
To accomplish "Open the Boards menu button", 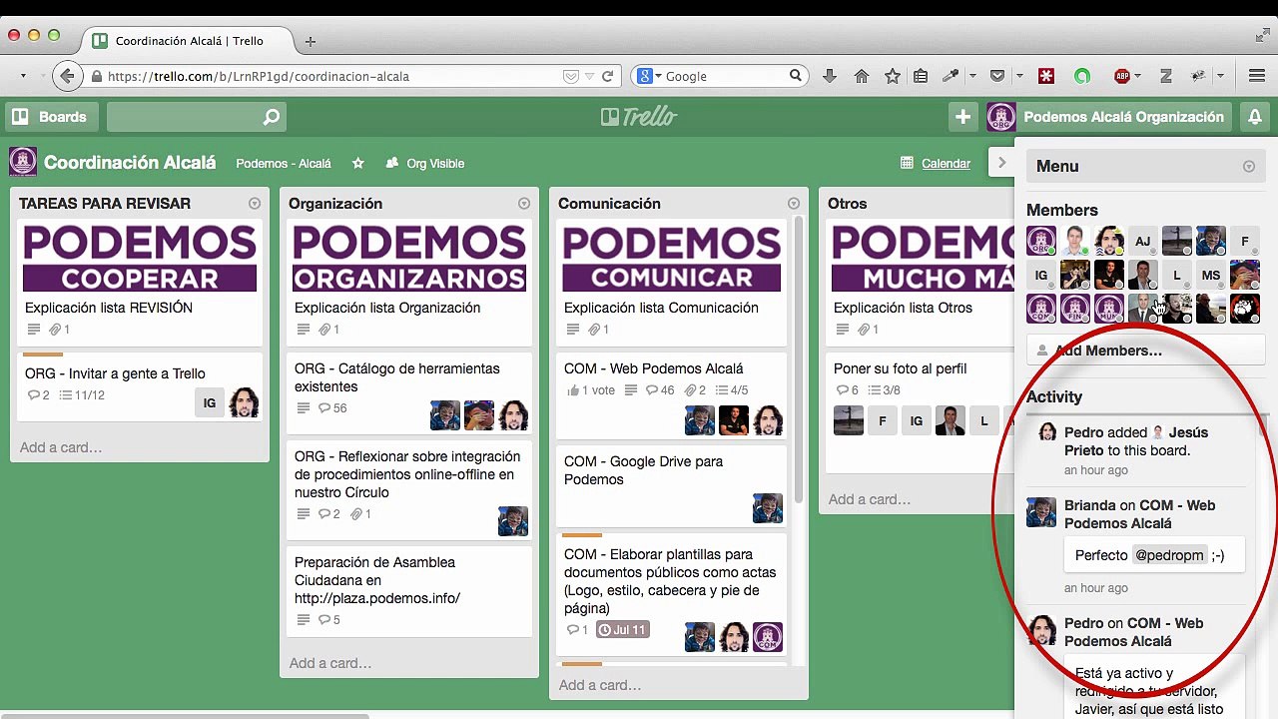I will [x=51, y=117].
